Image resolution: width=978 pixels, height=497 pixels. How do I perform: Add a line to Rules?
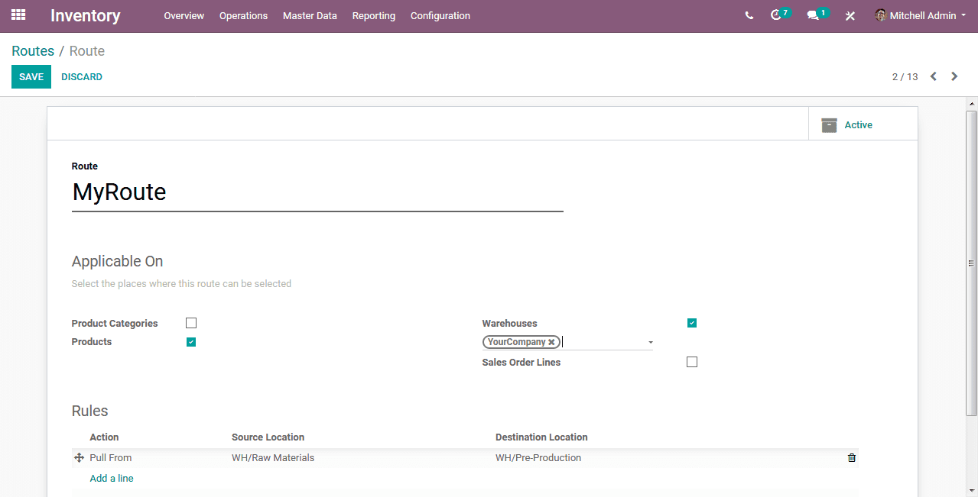[112, 478]
